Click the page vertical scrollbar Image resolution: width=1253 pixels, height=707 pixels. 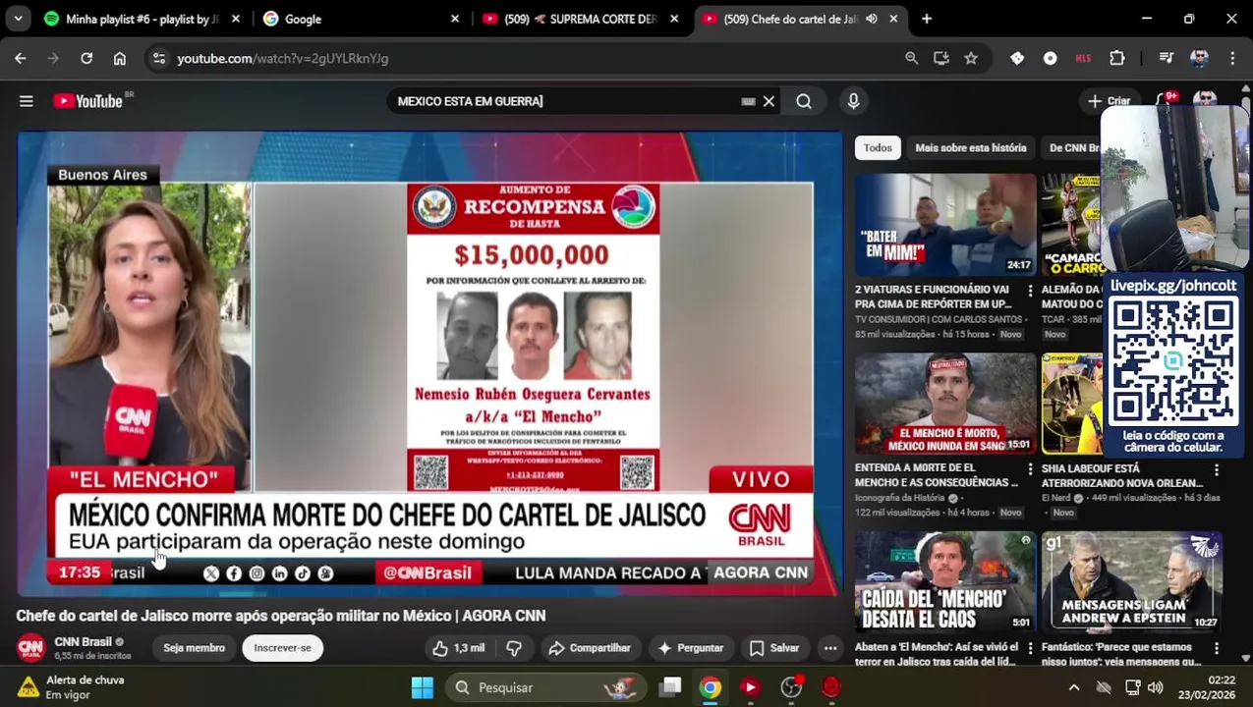point(1246,373)
